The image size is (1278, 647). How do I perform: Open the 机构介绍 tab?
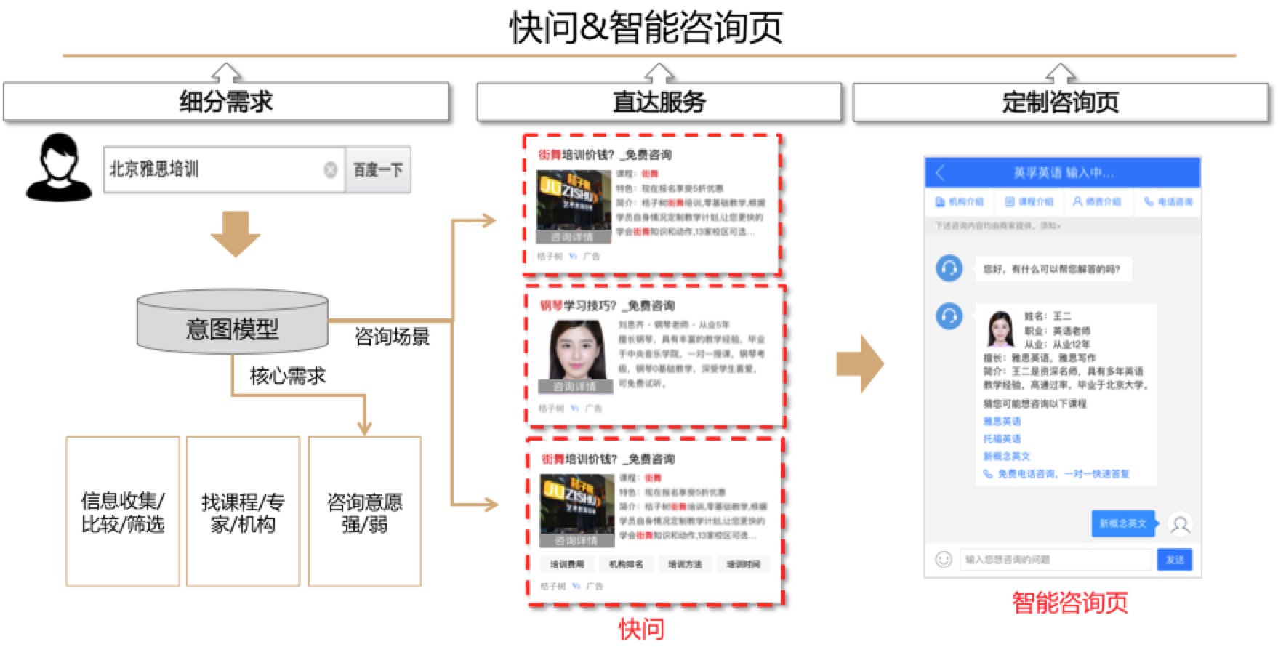pos(960,201)
